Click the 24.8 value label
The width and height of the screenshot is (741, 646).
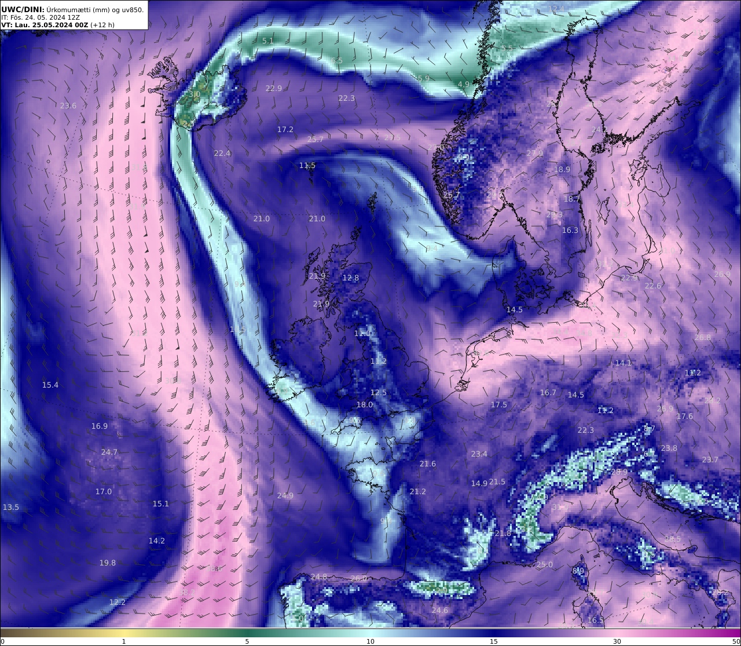click(x=319, y=576)
